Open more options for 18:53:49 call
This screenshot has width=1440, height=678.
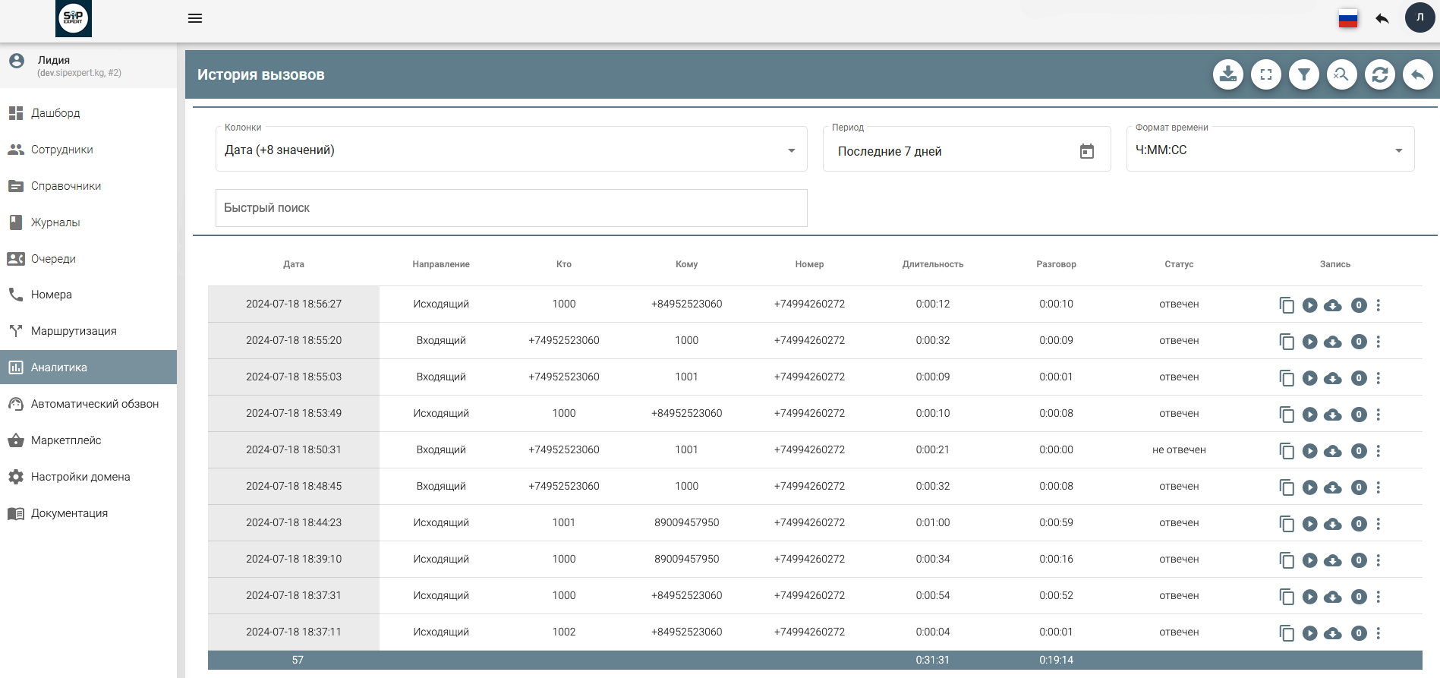coord(1379,415)
